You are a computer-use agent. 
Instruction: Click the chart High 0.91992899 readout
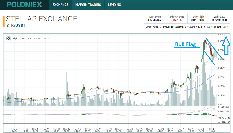(x=22, y=39)
